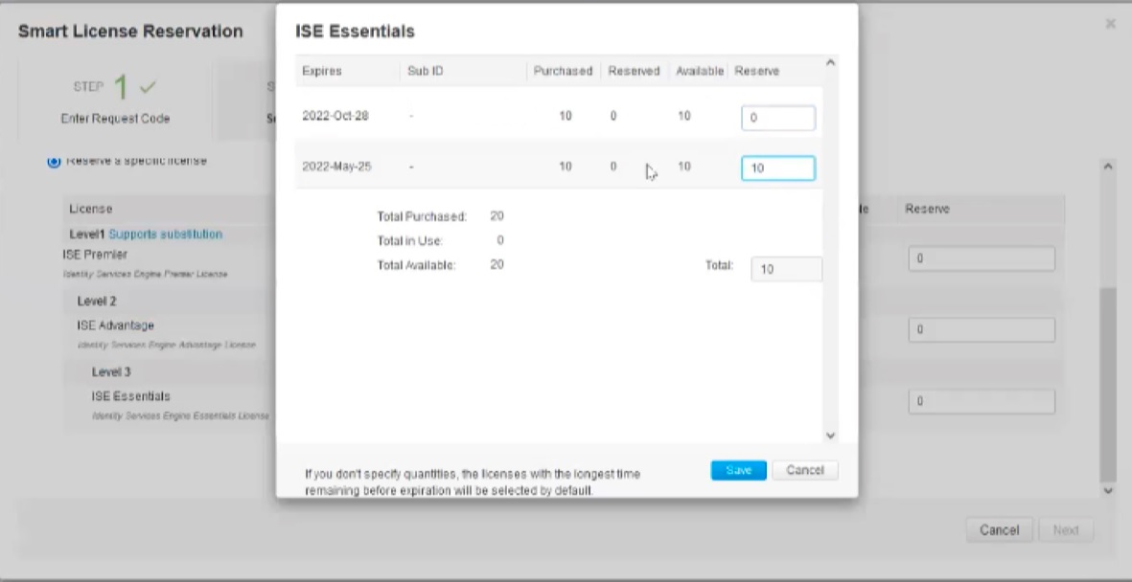The image size is (1132, 582).
Task: Click Cancel at the bottom of the page
Action: point(1000,529)
